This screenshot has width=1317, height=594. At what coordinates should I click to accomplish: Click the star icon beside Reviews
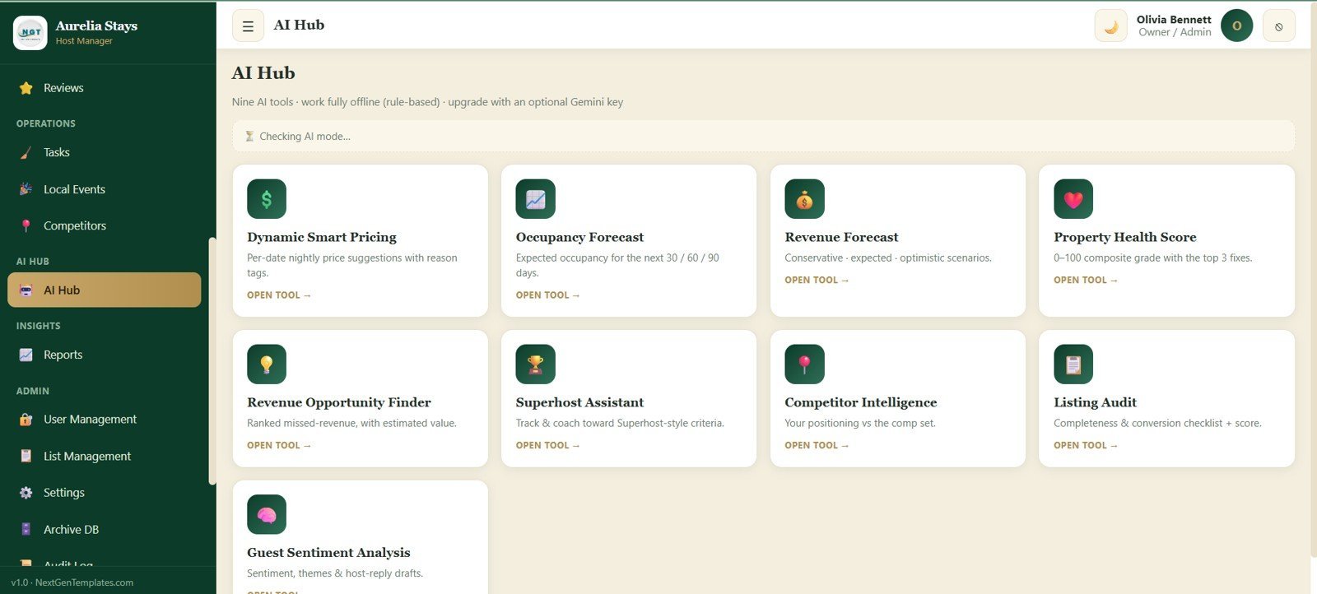point(26,88)
